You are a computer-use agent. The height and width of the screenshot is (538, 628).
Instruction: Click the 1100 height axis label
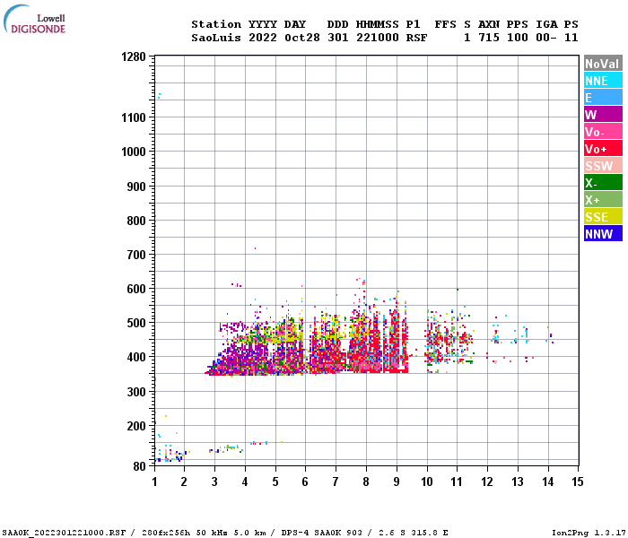click(134, 117)
